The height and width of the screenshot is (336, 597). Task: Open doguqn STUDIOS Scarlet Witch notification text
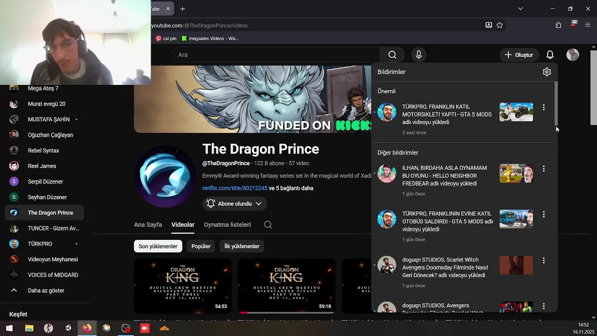[x=445, y=267]
